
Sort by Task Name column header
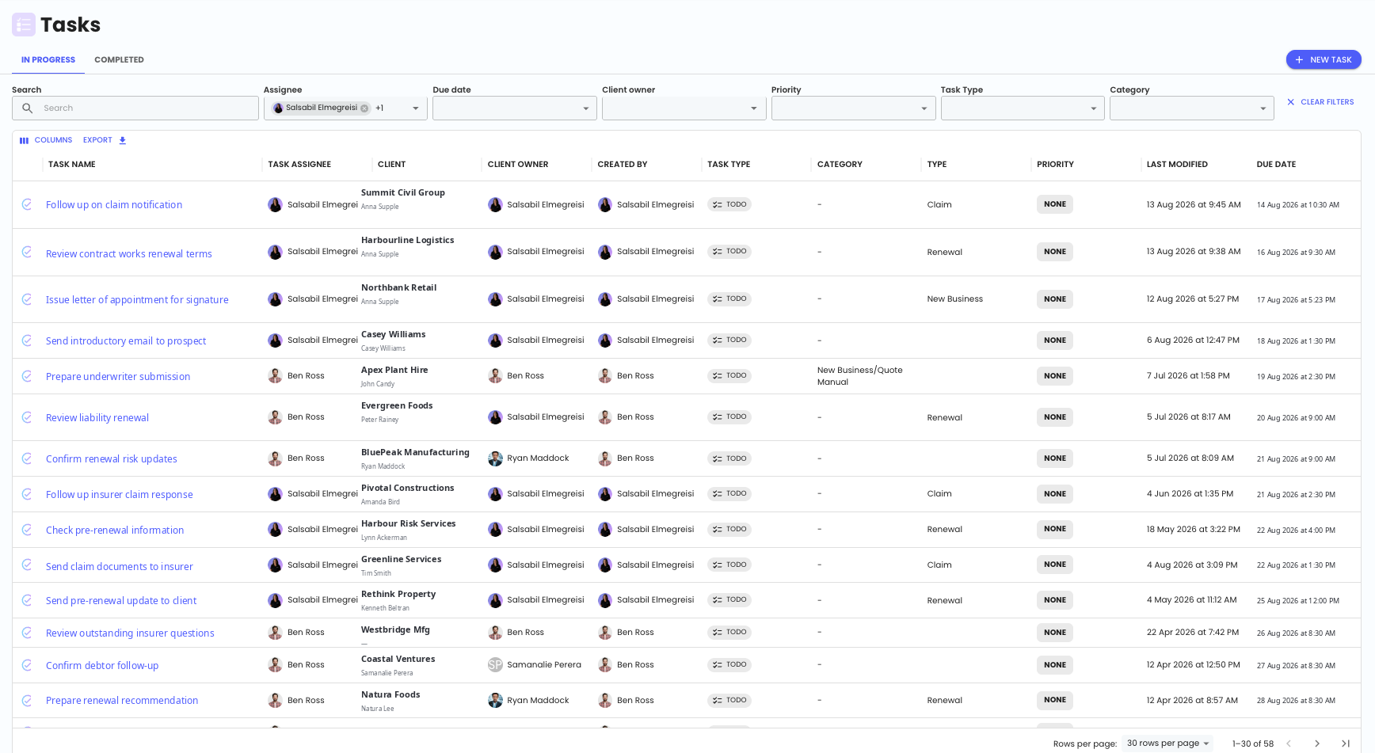(72, 165)
